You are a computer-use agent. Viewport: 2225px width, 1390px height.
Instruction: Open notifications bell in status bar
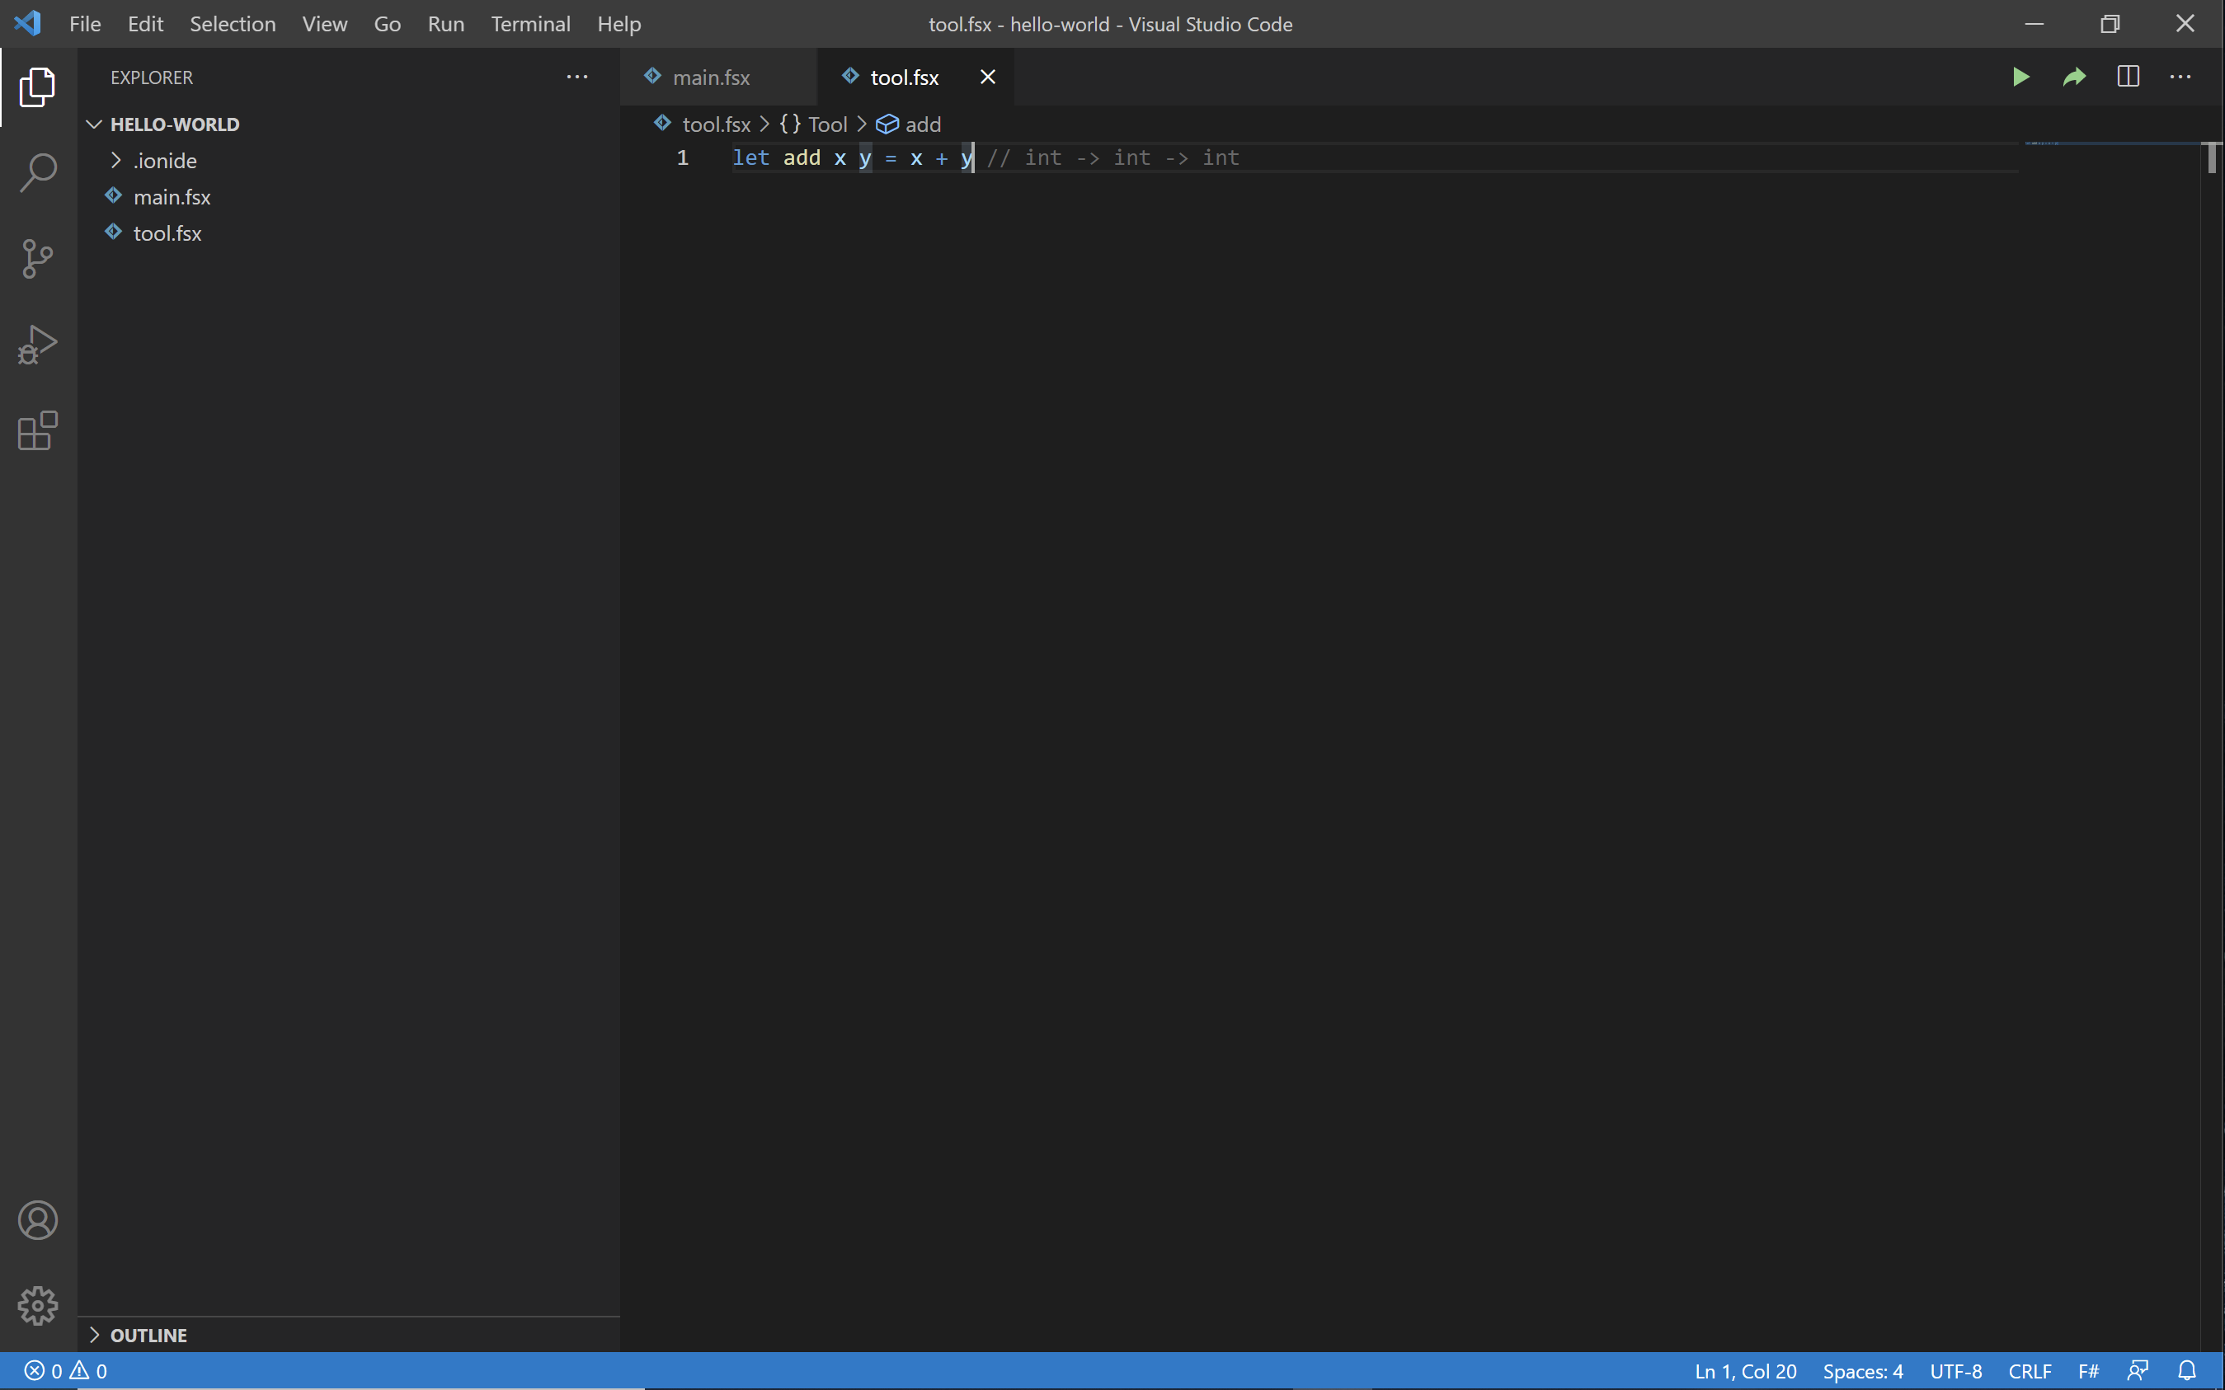pos(2187,1371)
